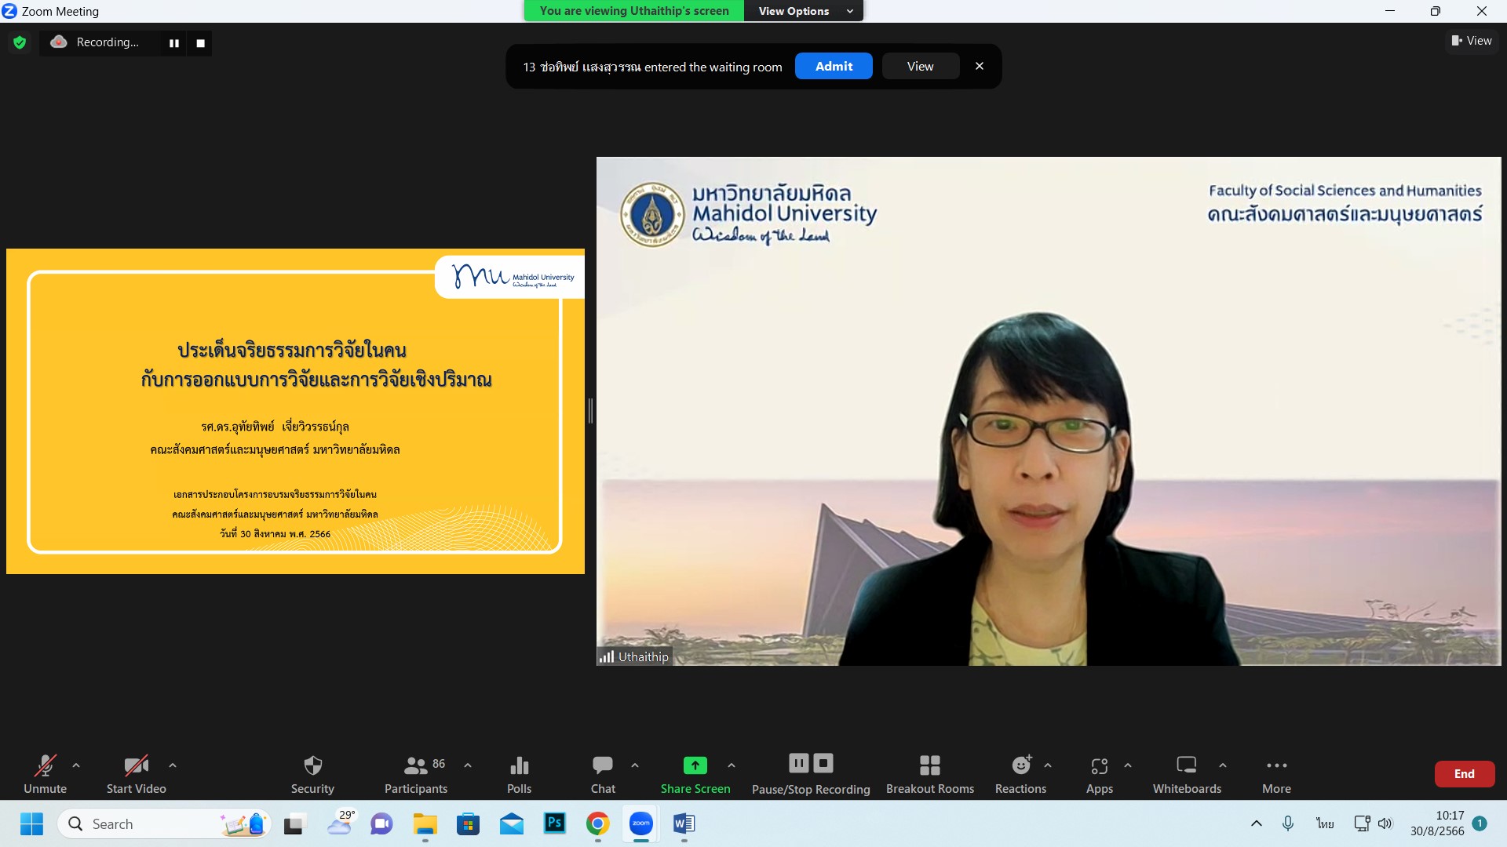Screen dimensions: 1507x847
Task: Open File Explorer from the taskbar
Action: pos(425,823)
